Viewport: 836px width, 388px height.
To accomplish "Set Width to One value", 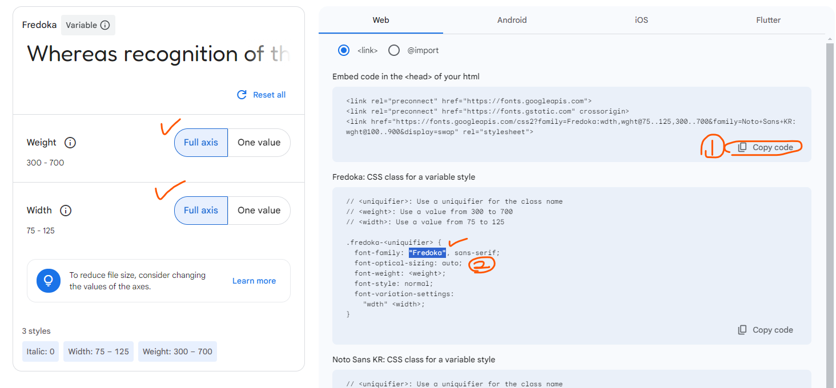I will pyautogui.click(x=259, y=211).
